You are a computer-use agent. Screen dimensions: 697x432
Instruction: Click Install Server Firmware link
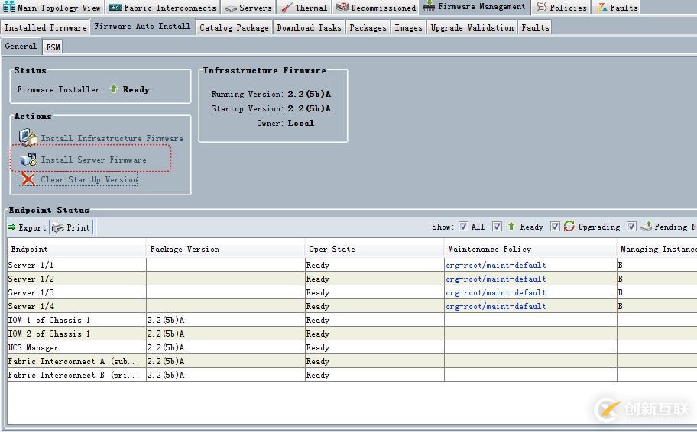93,160
